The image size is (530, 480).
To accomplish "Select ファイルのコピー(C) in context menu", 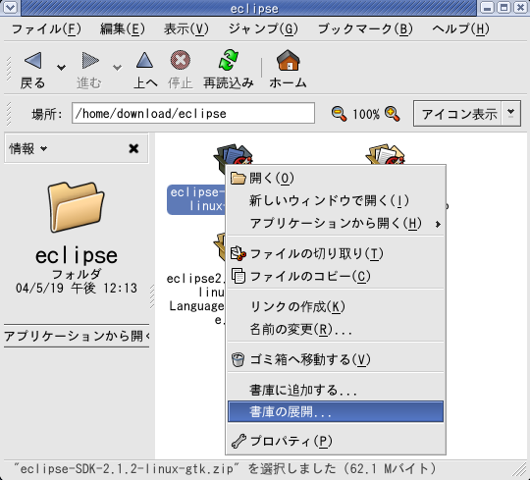I will [336, 276].
